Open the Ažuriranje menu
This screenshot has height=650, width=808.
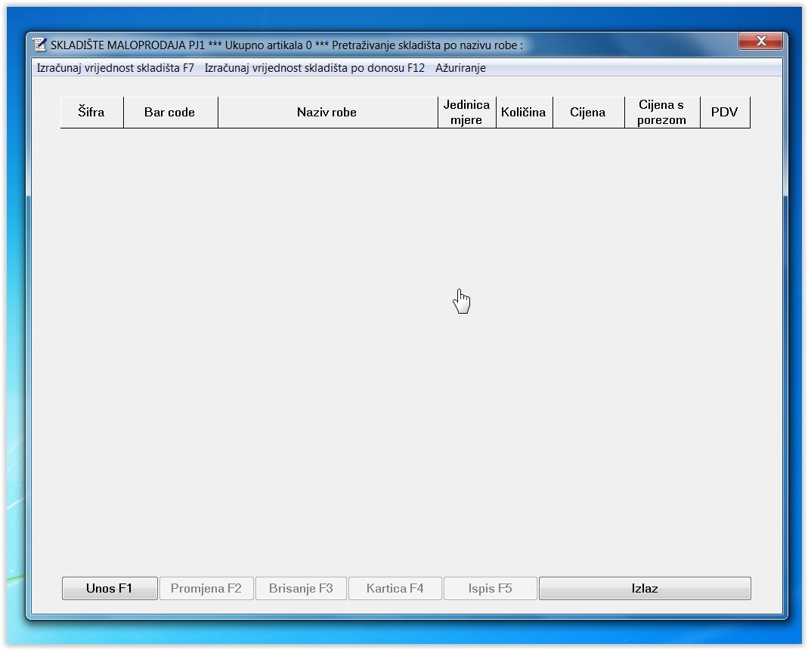tap(460, 68)
